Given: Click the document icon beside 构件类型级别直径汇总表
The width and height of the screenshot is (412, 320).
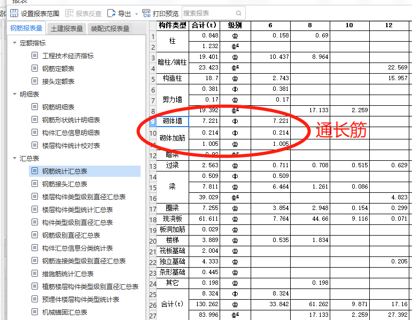Looking at the screenshot, I should click(35, 222).
